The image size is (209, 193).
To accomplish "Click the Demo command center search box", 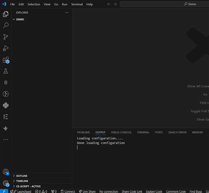I will (x=164, y=4).
